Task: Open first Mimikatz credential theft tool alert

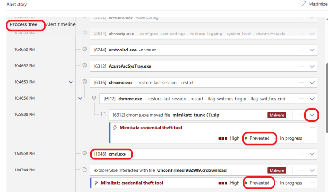Action: 151,127
